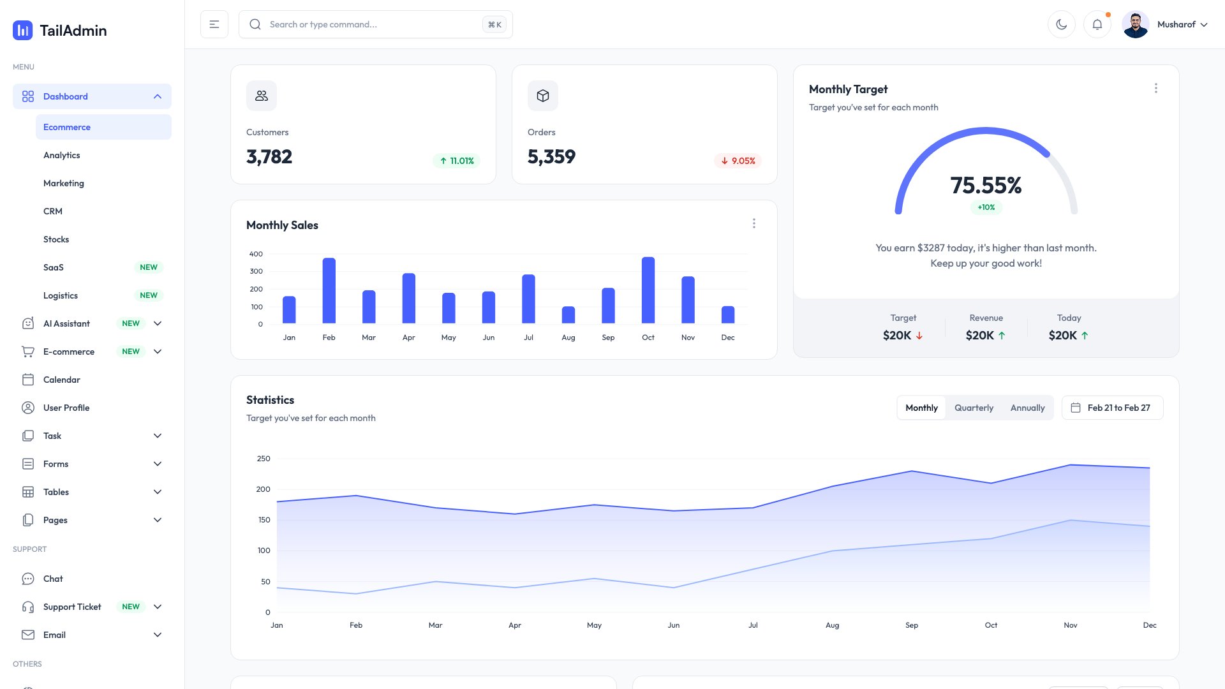
Task: Open the Calendar from the sidebar
Action: pyautogui.click(x=61, y=380)
